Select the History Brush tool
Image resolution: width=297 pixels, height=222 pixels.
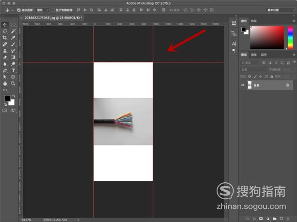coord(13,51)
